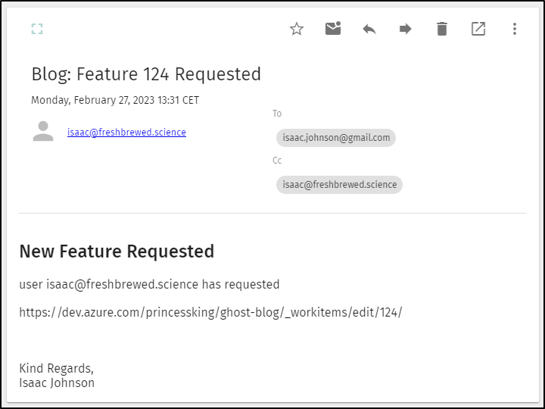Forward this email message

click(x=406, y=29)
